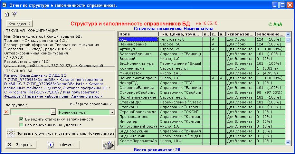Screen dimensions: 295x154
Task: Click the 'заполнено...' column header
Action: click(270, 34)
